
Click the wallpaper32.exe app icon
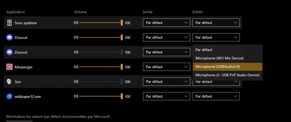click(x=9, y=96)
